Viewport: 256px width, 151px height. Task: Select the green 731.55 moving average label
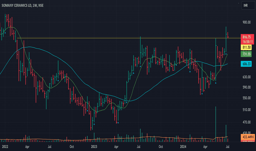[x=246, y=54]
